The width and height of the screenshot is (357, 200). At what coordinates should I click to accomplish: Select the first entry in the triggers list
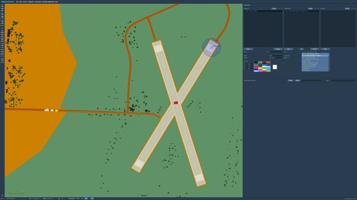click(x=263, y=11)
